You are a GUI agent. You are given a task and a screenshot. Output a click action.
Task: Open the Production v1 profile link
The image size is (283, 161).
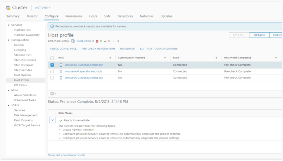coord(85,41)
